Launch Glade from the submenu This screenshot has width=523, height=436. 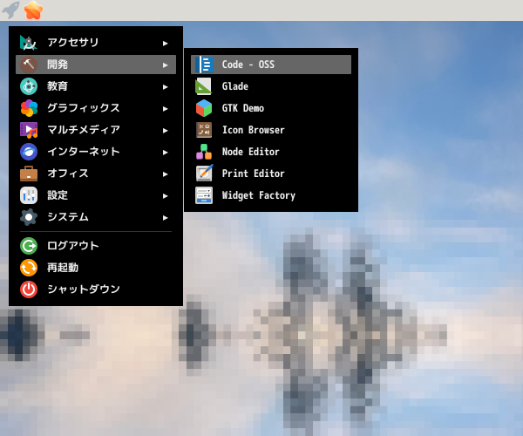271,86
